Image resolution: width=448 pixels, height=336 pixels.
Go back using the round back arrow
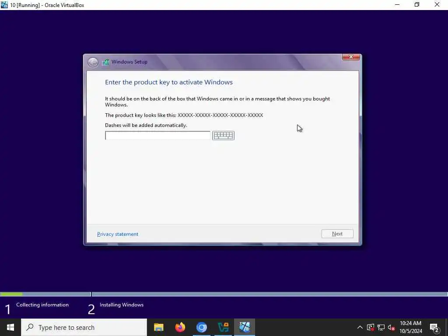tap(93, 62)
